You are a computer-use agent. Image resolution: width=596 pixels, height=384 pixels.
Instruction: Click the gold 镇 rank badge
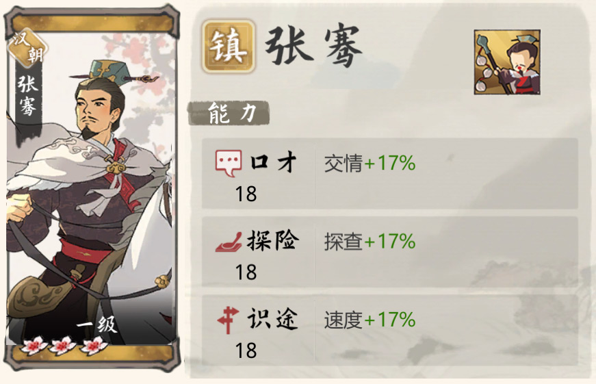(x=228, y=47)
